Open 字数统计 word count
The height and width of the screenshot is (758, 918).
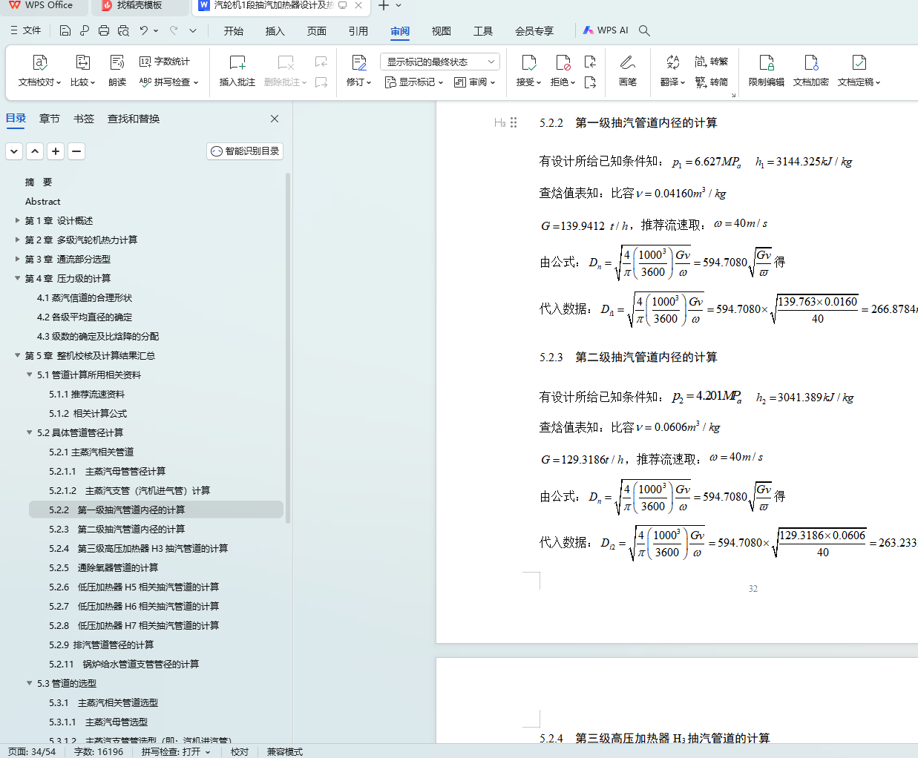tap(165, 62)
